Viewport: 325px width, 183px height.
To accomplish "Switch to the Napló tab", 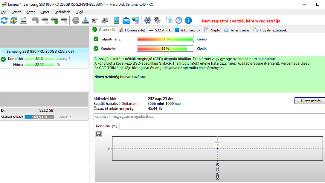I will tap(212, 30).
